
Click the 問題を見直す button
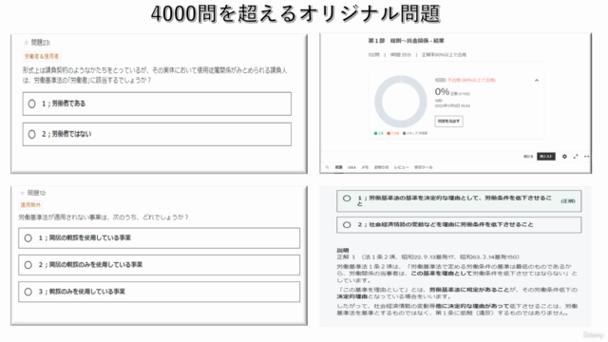click(448, 122)
